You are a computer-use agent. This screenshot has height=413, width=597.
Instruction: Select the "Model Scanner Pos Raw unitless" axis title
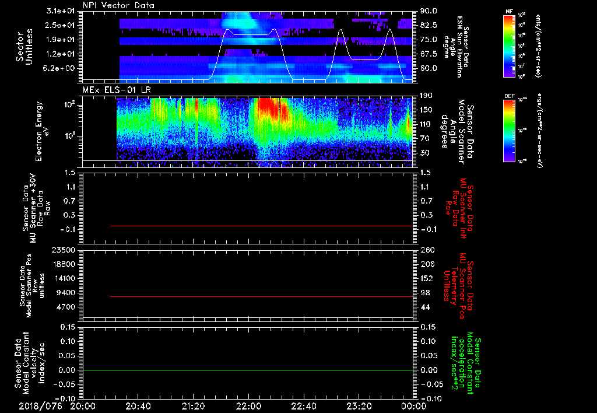tap(33, 286)
